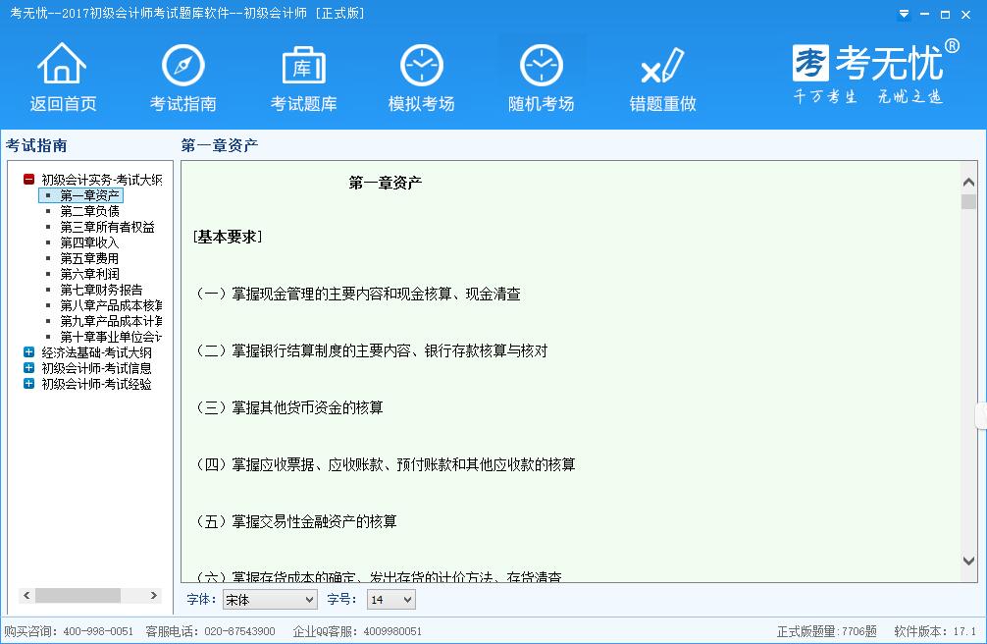Viewport: 987px width, 644px height.
Task: Select 第二章负债 in the tree
Action: pos(89,211)
